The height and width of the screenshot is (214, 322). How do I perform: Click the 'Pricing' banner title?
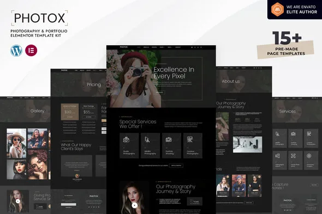click(94, 84)
